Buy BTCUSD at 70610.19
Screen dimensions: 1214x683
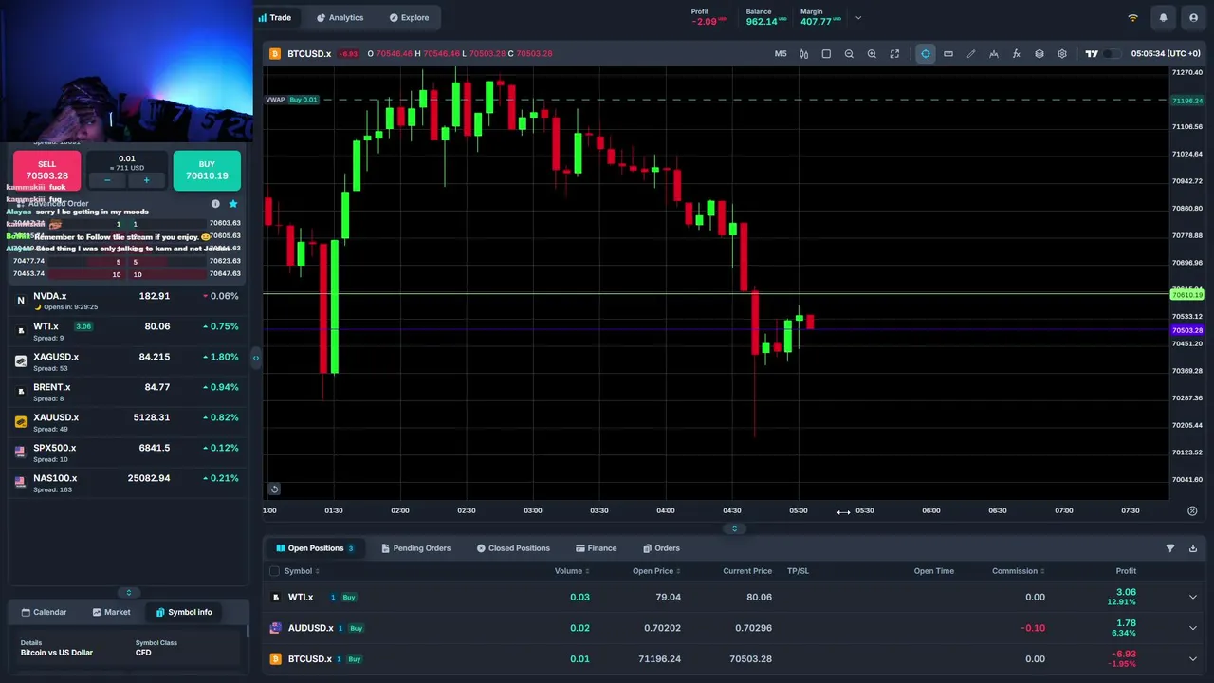click(207, 170)
